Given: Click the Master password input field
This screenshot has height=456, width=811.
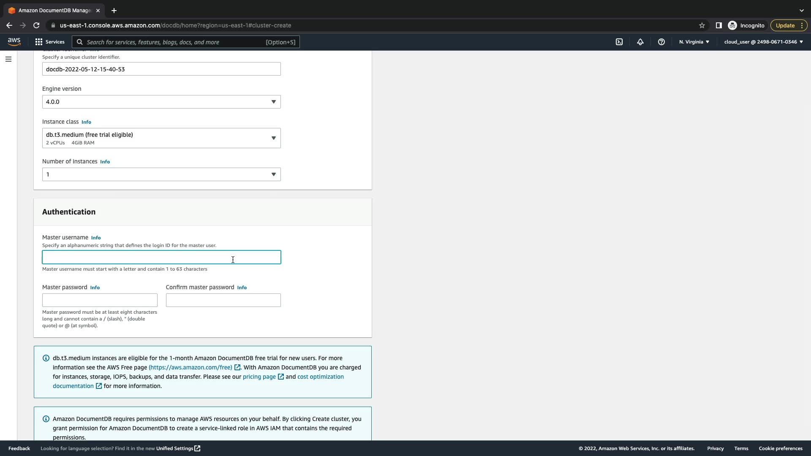Looking at the screenshot, I should pyautogui.click(x=100, y=300).
